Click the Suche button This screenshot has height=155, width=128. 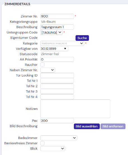(x=82, y=38)
